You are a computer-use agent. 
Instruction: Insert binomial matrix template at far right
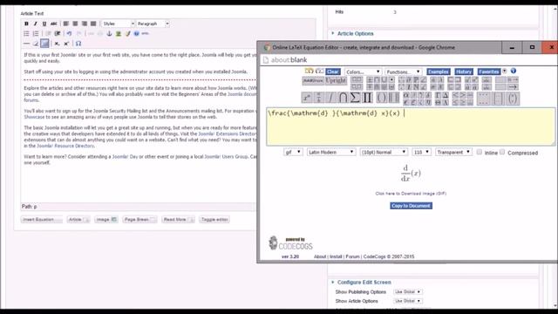(513, 99)
